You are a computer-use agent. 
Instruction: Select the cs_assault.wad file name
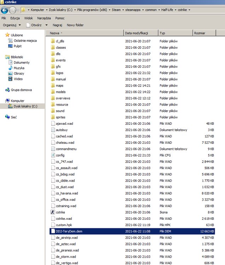point(67,168)
